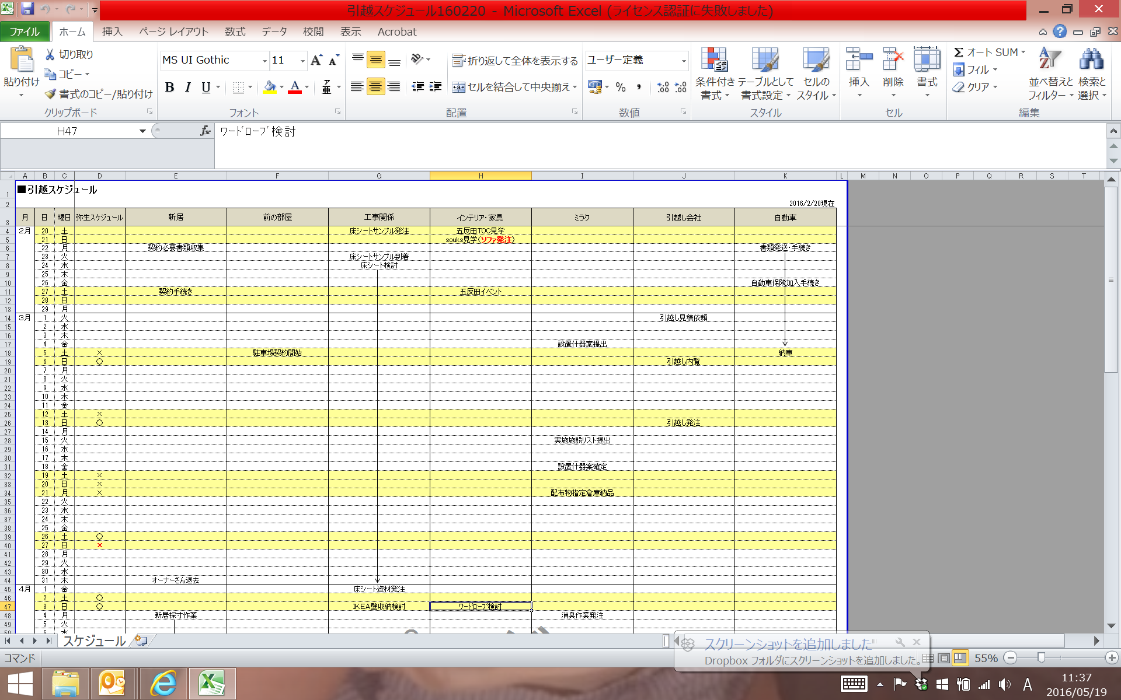Click the decrease indent icon
This screenshot has width=1121, height=700.
(418, 87)
